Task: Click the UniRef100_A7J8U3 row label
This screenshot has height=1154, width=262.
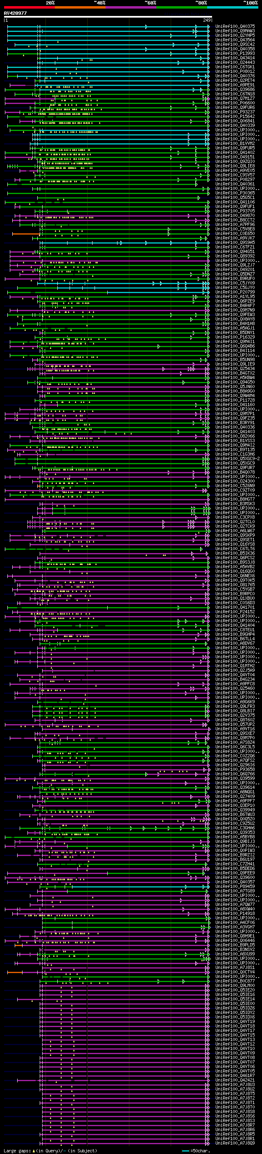Action: [235, 1084]
